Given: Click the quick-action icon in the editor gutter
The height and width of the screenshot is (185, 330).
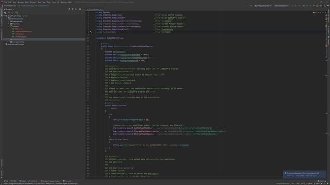Looking at the screenshot, I should coord(91,32).
